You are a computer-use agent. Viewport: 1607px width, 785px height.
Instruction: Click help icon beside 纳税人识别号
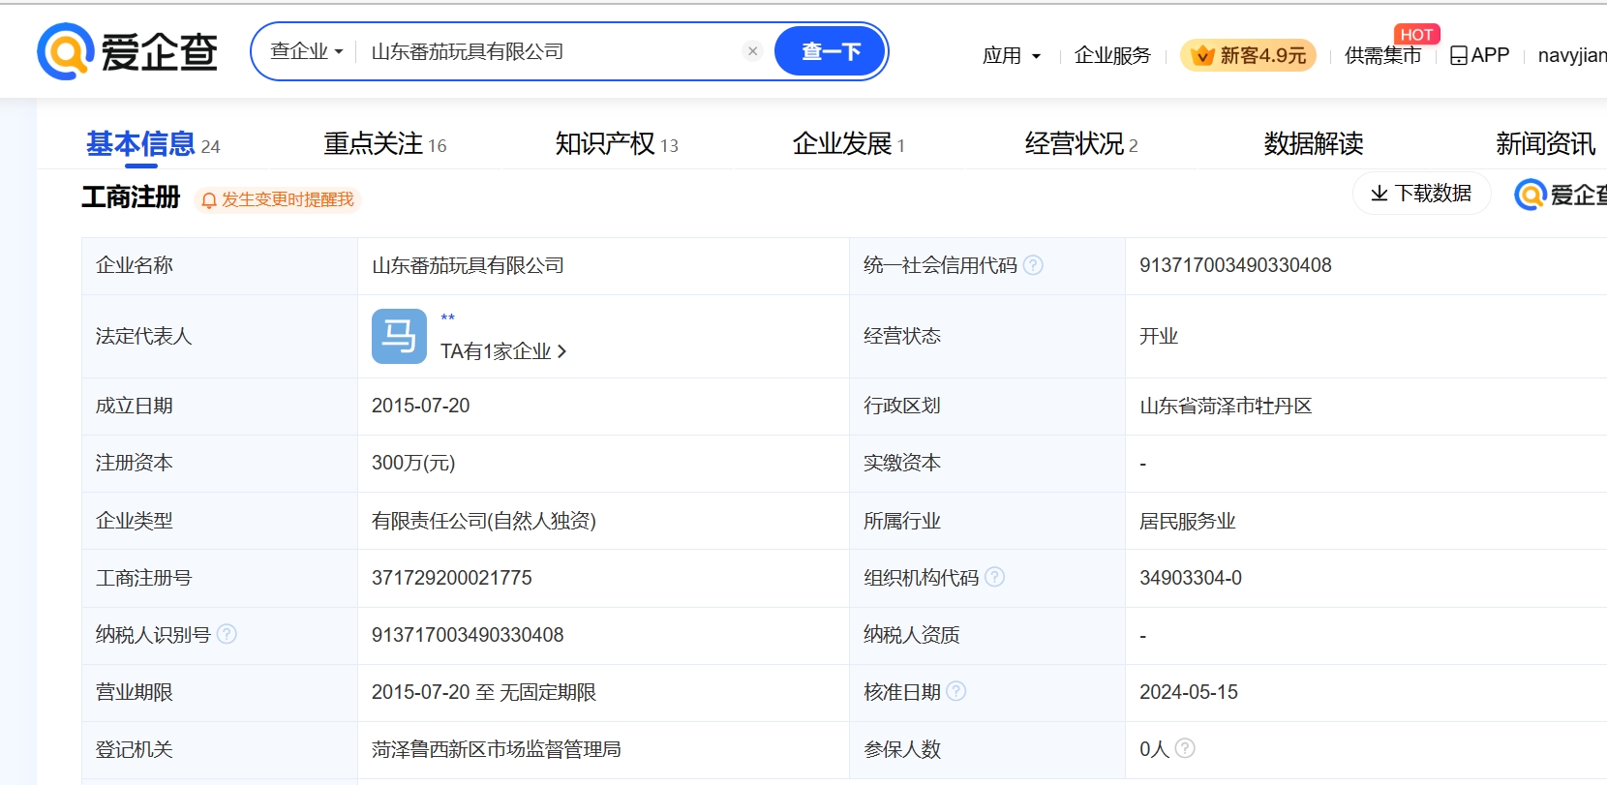(x=227, y=634)
